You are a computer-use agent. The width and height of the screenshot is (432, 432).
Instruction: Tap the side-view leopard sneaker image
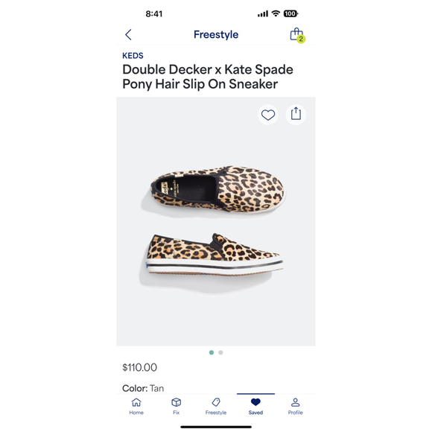[215, 255]
